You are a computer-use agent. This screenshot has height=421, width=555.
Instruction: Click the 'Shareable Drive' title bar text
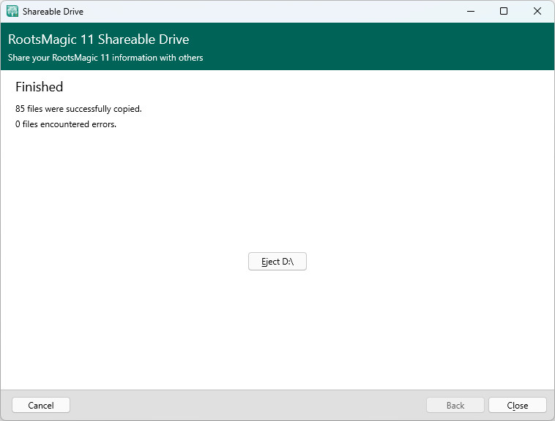point(53,12)
